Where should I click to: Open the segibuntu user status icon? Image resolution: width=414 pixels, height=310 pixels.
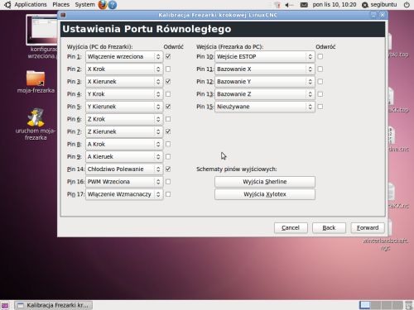click(365, 5)
